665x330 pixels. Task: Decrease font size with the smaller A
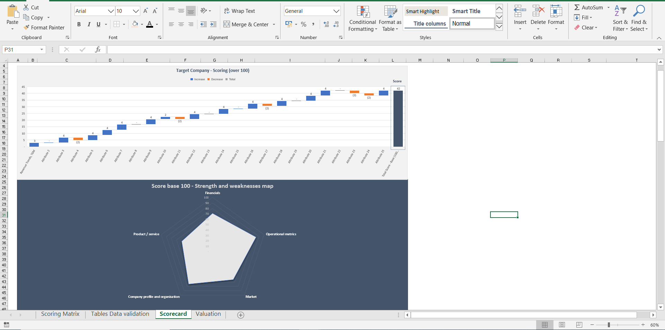tap(155, 11)
